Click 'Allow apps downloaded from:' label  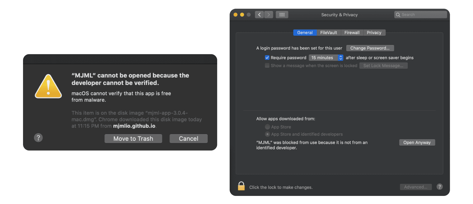[x=286, y=119]
